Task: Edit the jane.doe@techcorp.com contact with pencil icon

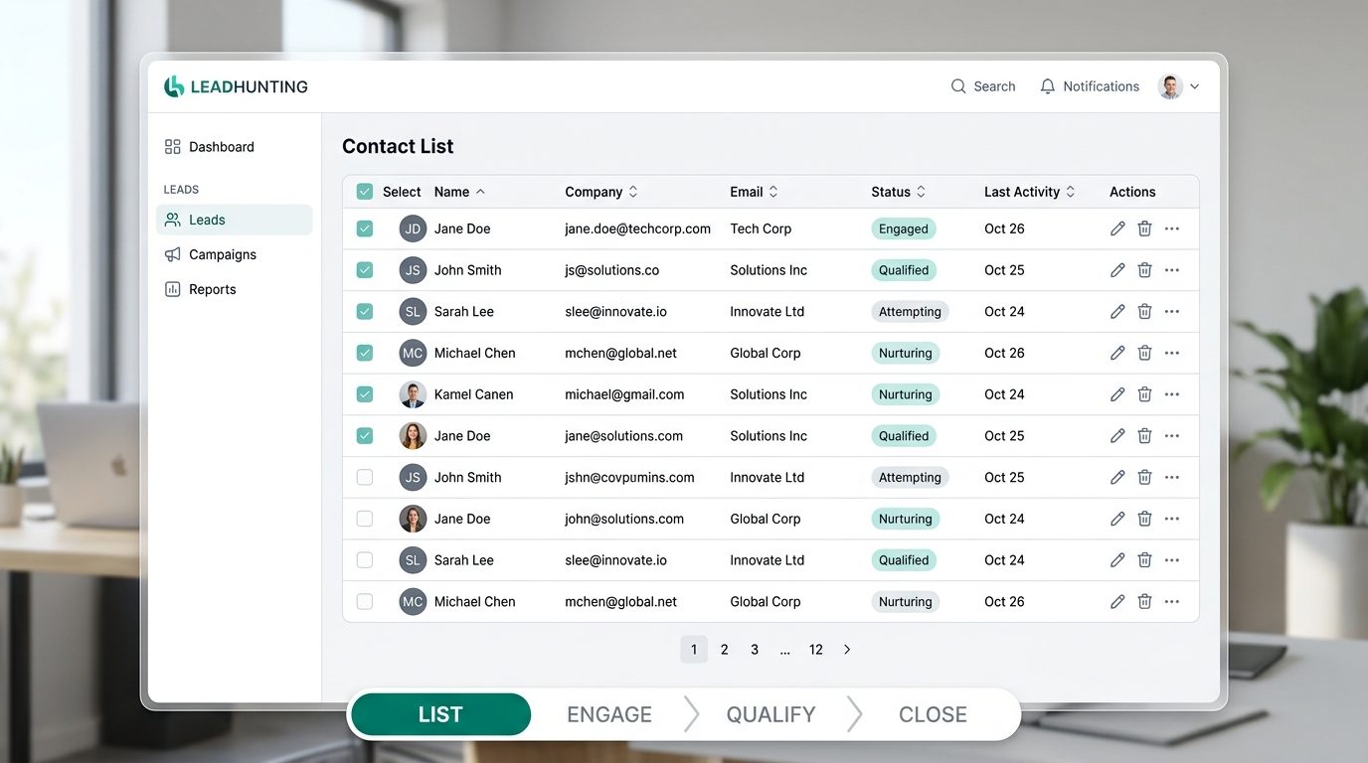Action: pos(1117,229)
